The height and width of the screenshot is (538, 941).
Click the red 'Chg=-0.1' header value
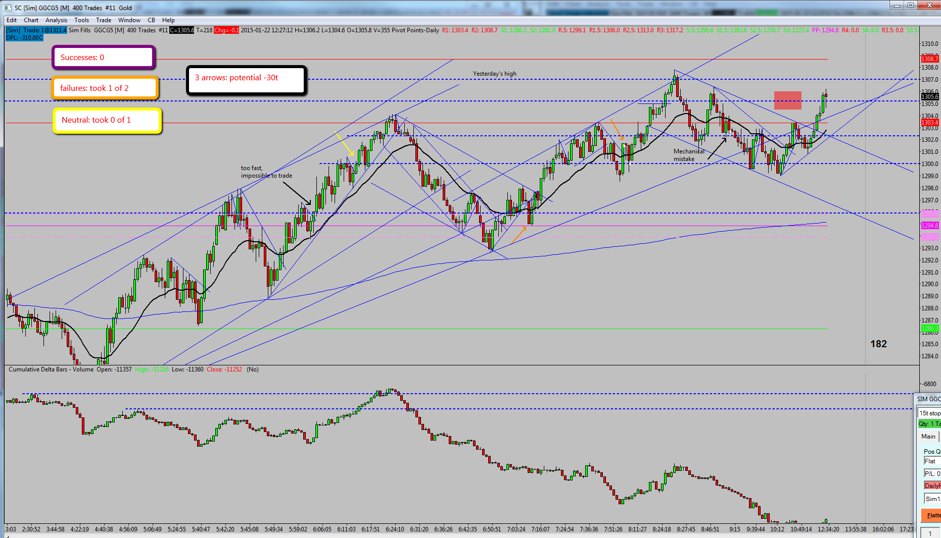click(x=226, y=30)
